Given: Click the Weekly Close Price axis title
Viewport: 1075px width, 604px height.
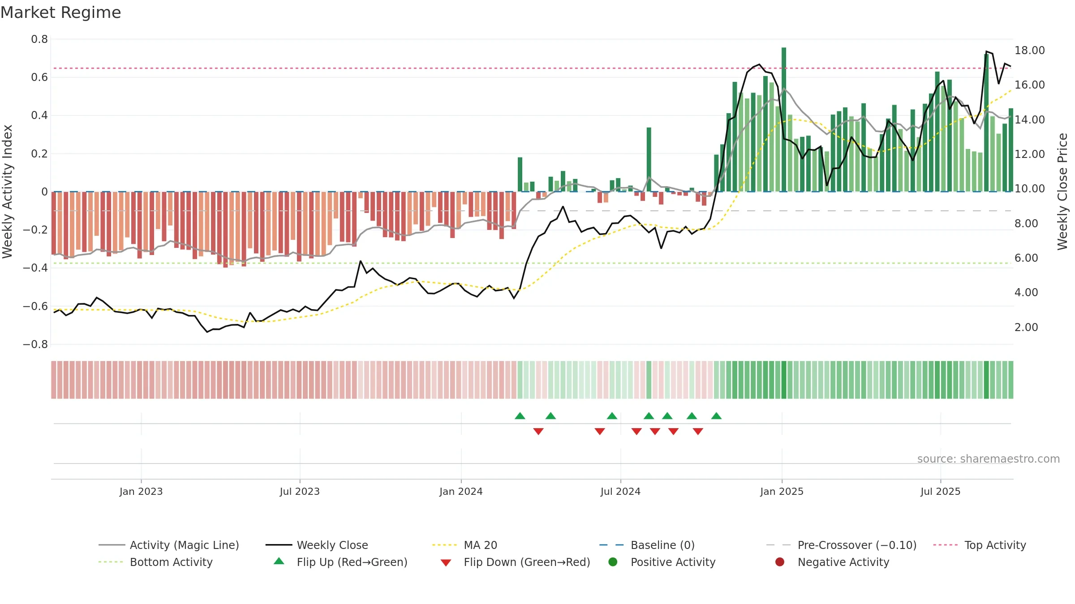Looking at the screenshot, I should [x=1062, y=191].
